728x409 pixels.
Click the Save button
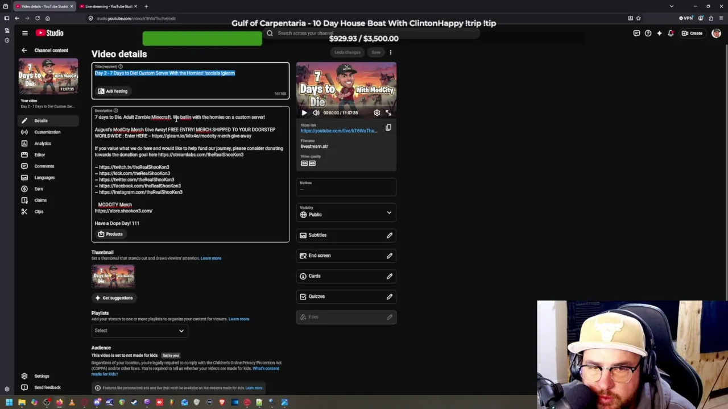point(376,52)
